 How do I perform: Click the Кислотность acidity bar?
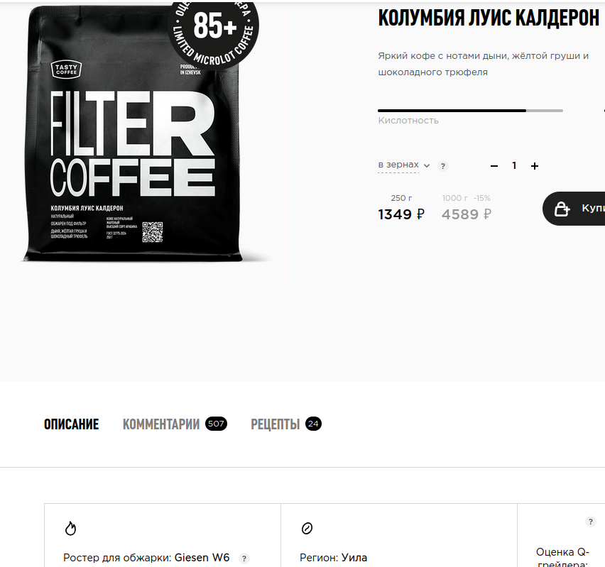[x=470, y=111]
